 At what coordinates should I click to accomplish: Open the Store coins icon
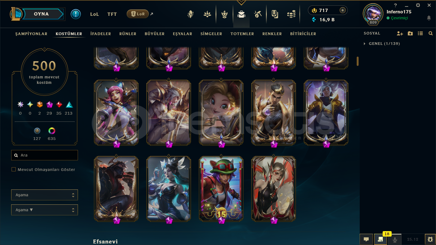291,14
